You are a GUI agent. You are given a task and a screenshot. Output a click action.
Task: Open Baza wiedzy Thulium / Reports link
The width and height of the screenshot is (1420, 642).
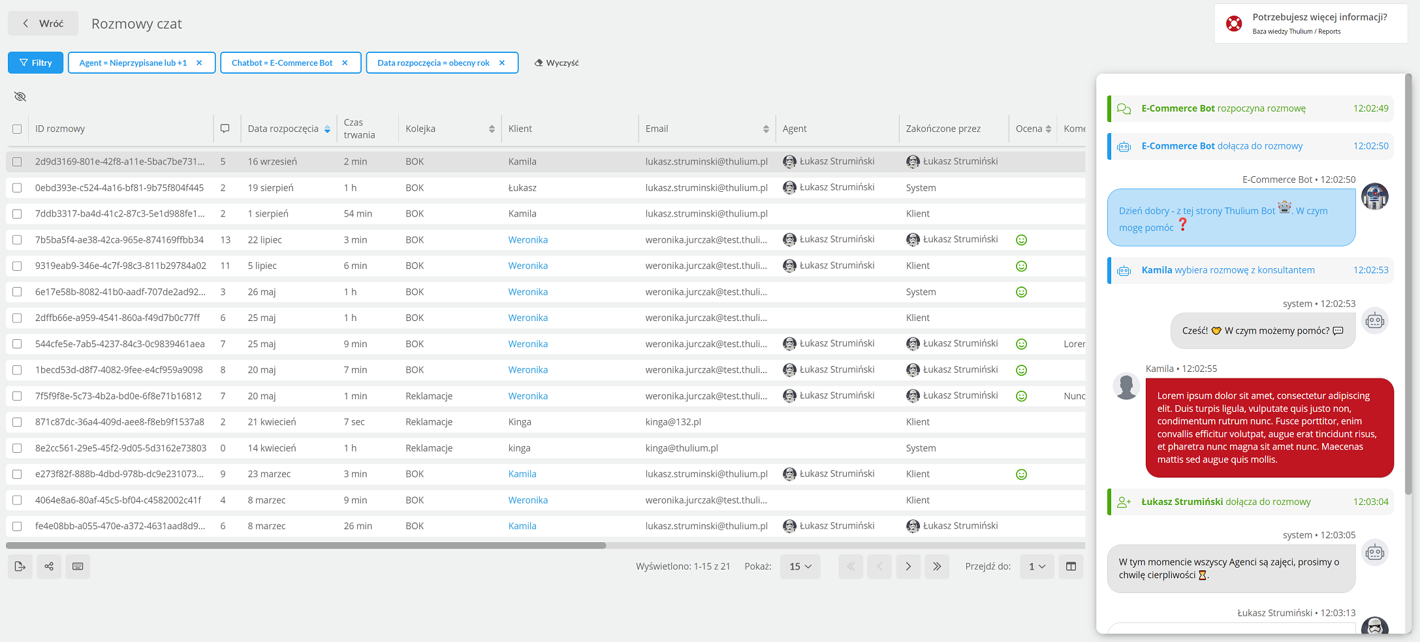[x=1296, y=31]
